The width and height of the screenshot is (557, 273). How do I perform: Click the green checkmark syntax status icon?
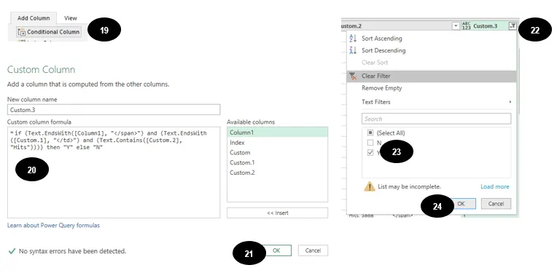pyautogui.click(x=12, y=251)
